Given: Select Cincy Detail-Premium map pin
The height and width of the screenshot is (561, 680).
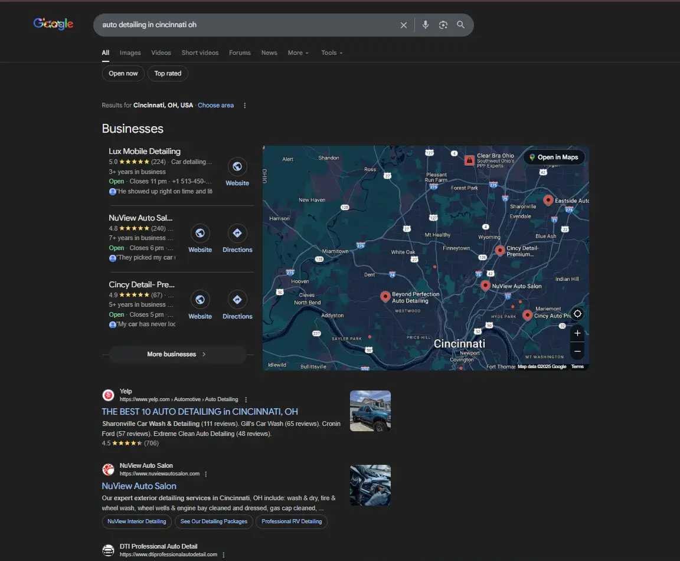Looking at the screenshot, I should tap(500, 250).
